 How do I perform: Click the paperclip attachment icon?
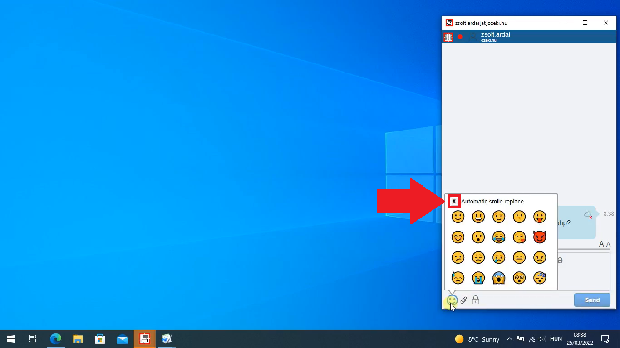tap(464, 300)
